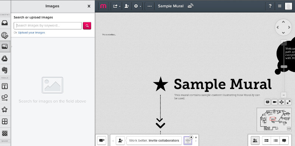This screenshot has width=295, height=146.
Task: Switch to the list outline view icon
Action: pos(275,140)
